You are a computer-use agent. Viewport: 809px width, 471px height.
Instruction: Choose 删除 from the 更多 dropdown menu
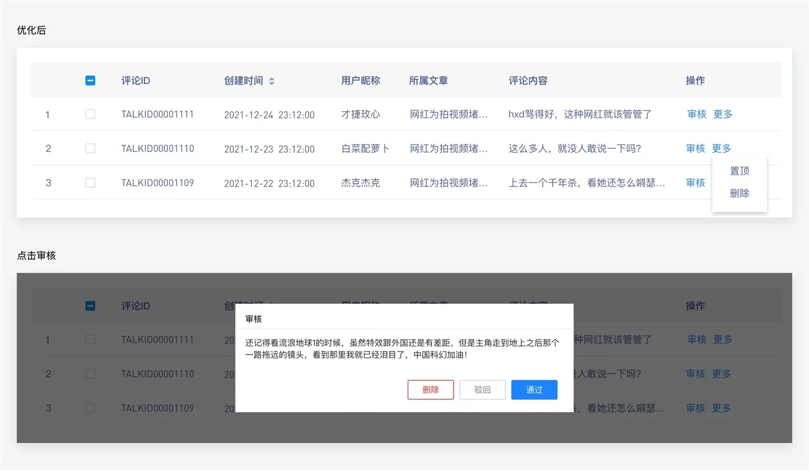tap(739, 194)
